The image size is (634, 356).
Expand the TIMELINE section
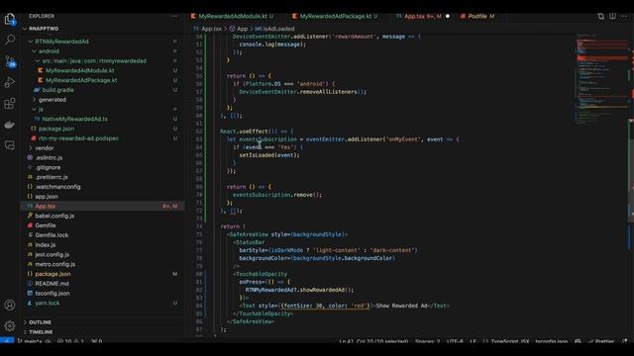(x=41, y=332)
